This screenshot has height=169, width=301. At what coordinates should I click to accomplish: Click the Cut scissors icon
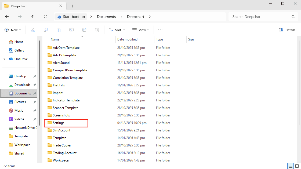tap(33, 30)
